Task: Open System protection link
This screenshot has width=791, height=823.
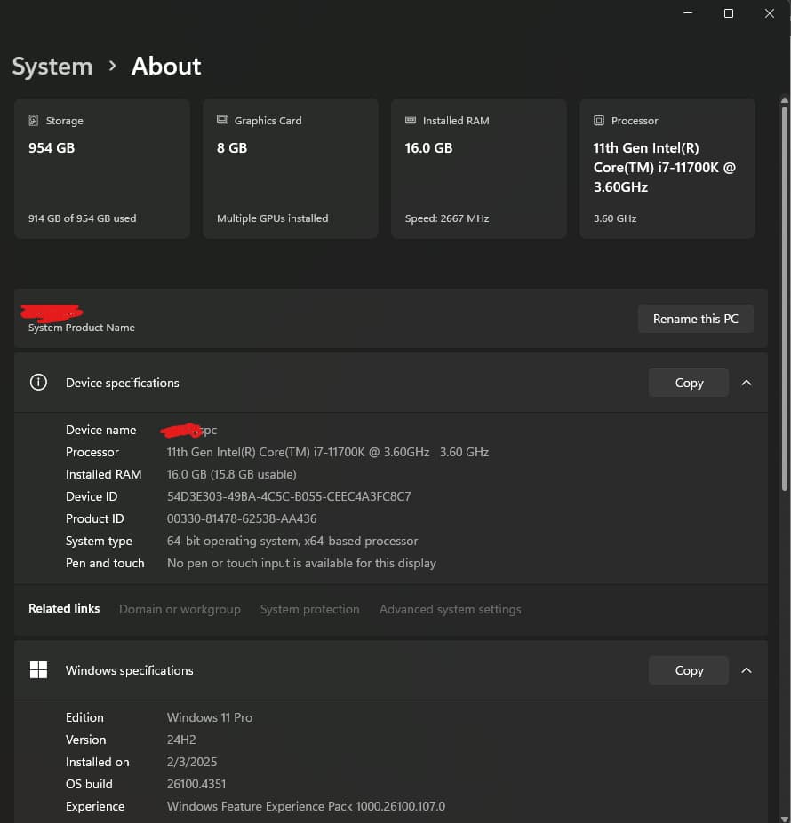Action: (x=309, y=609)
